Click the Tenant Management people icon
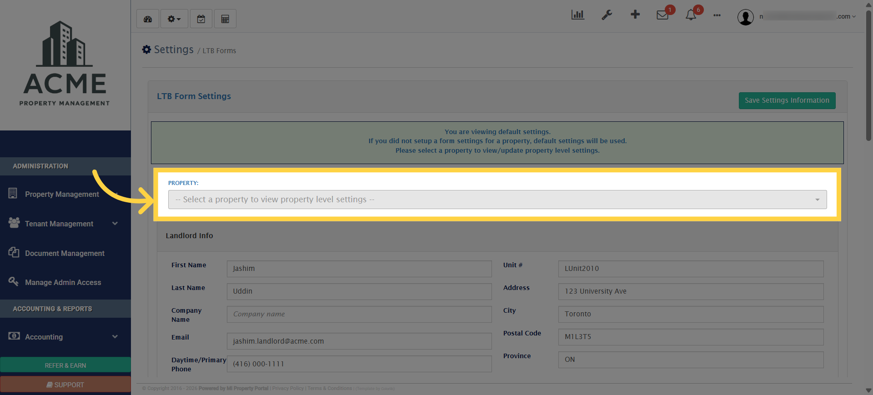 tap(14, 223)
